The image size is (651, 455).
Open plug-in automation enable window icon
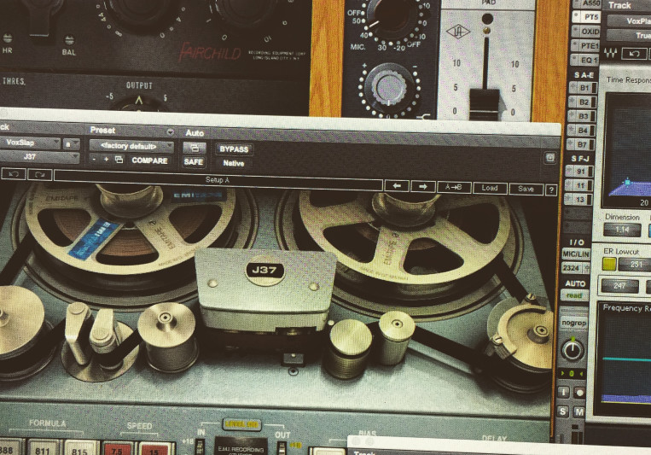pyautogui.click(x=195, y=148)
